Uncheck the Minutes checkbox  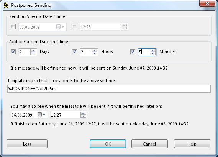click(133, 52)
